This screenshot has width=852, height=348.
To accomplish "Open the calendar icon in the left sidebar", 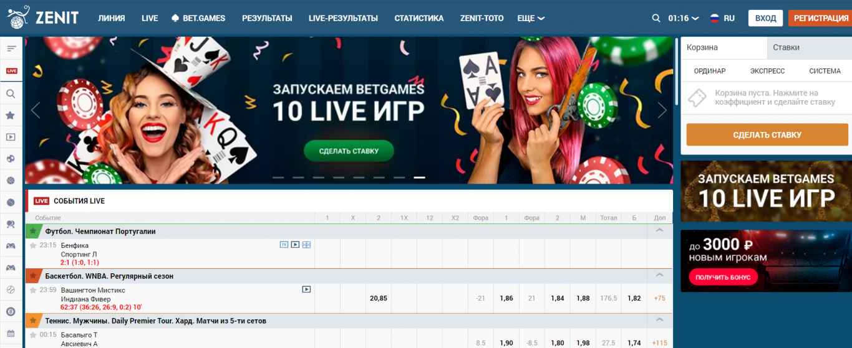I will [11, 333].
